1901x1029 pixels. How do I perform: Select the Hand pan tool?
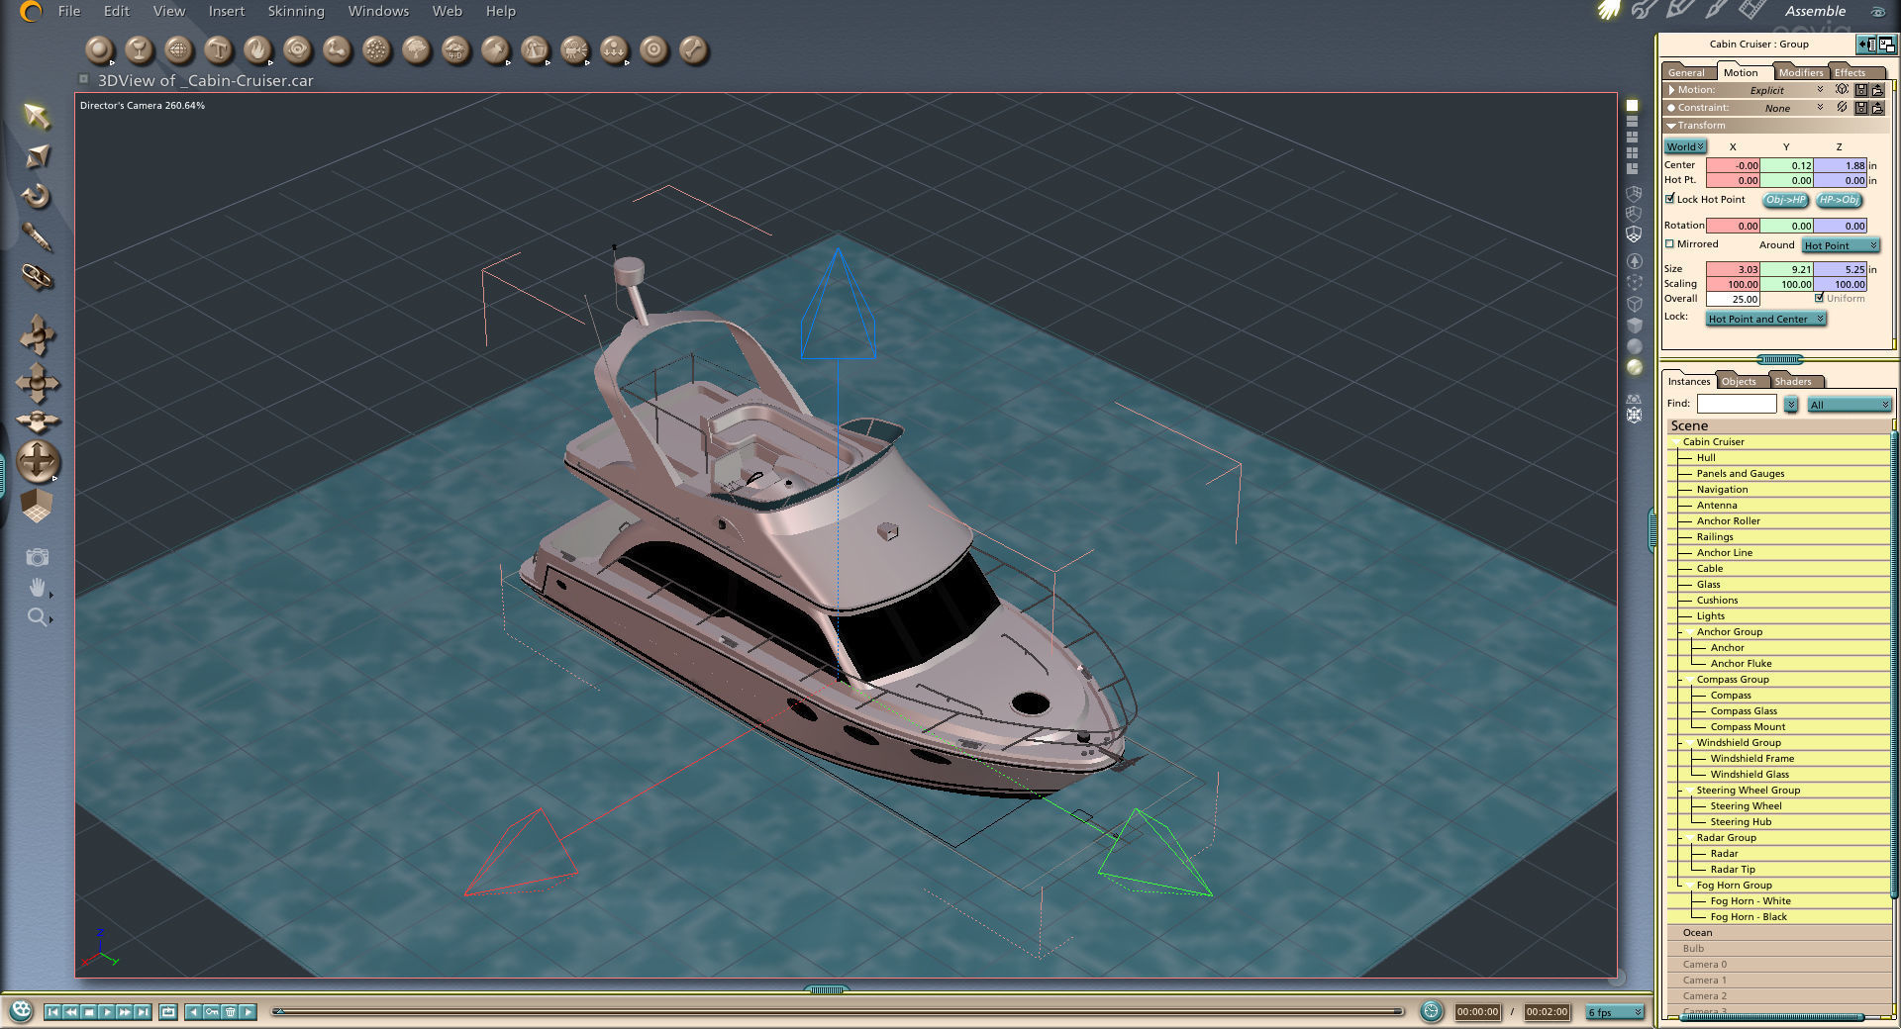click(37, 588)
